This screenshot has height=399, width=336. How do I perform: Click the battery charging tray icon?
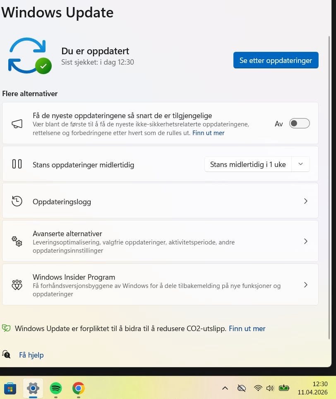(x=284, y=388)
